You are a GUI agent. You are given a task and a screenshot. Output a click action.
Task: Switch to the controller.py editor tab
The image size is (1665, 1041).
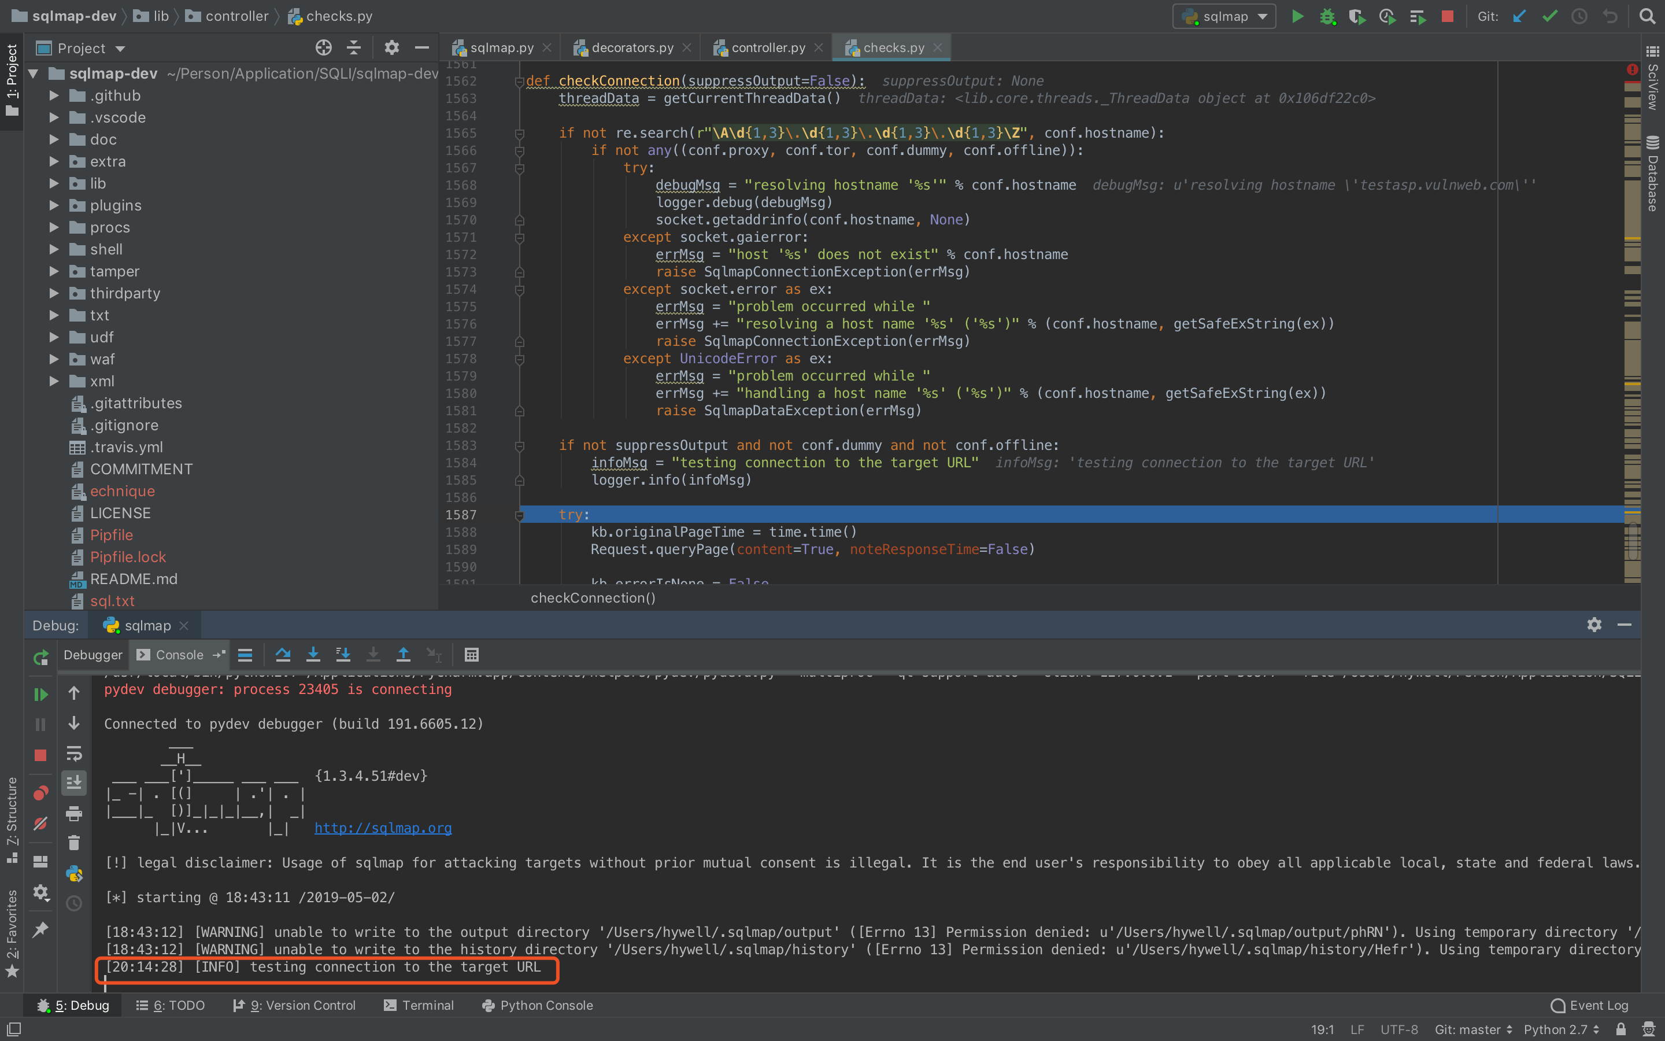coord(767,47)
